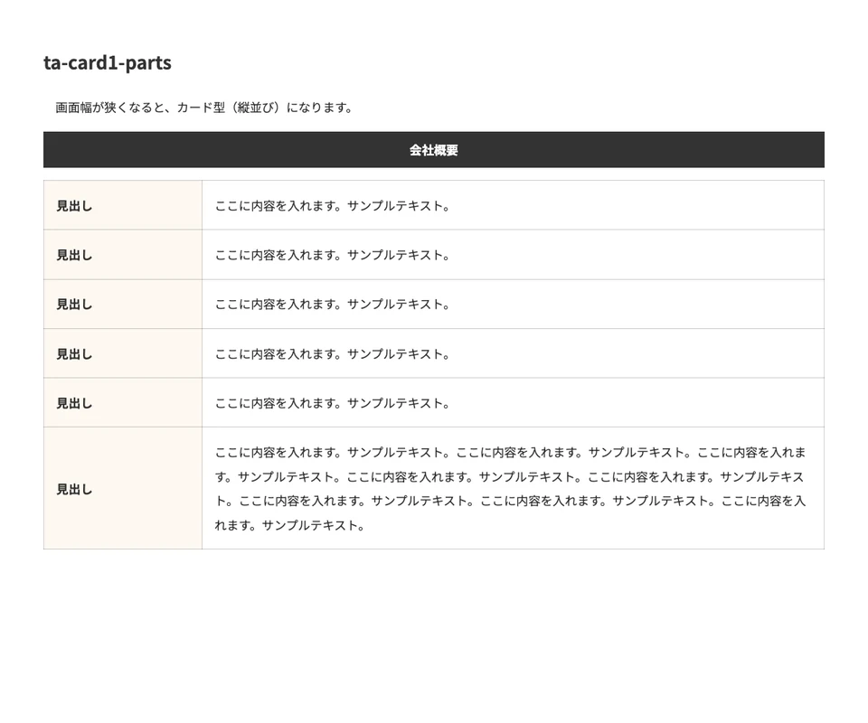Select the second row's 見出し header cell

pyautogui.click(x=74, y=255)
